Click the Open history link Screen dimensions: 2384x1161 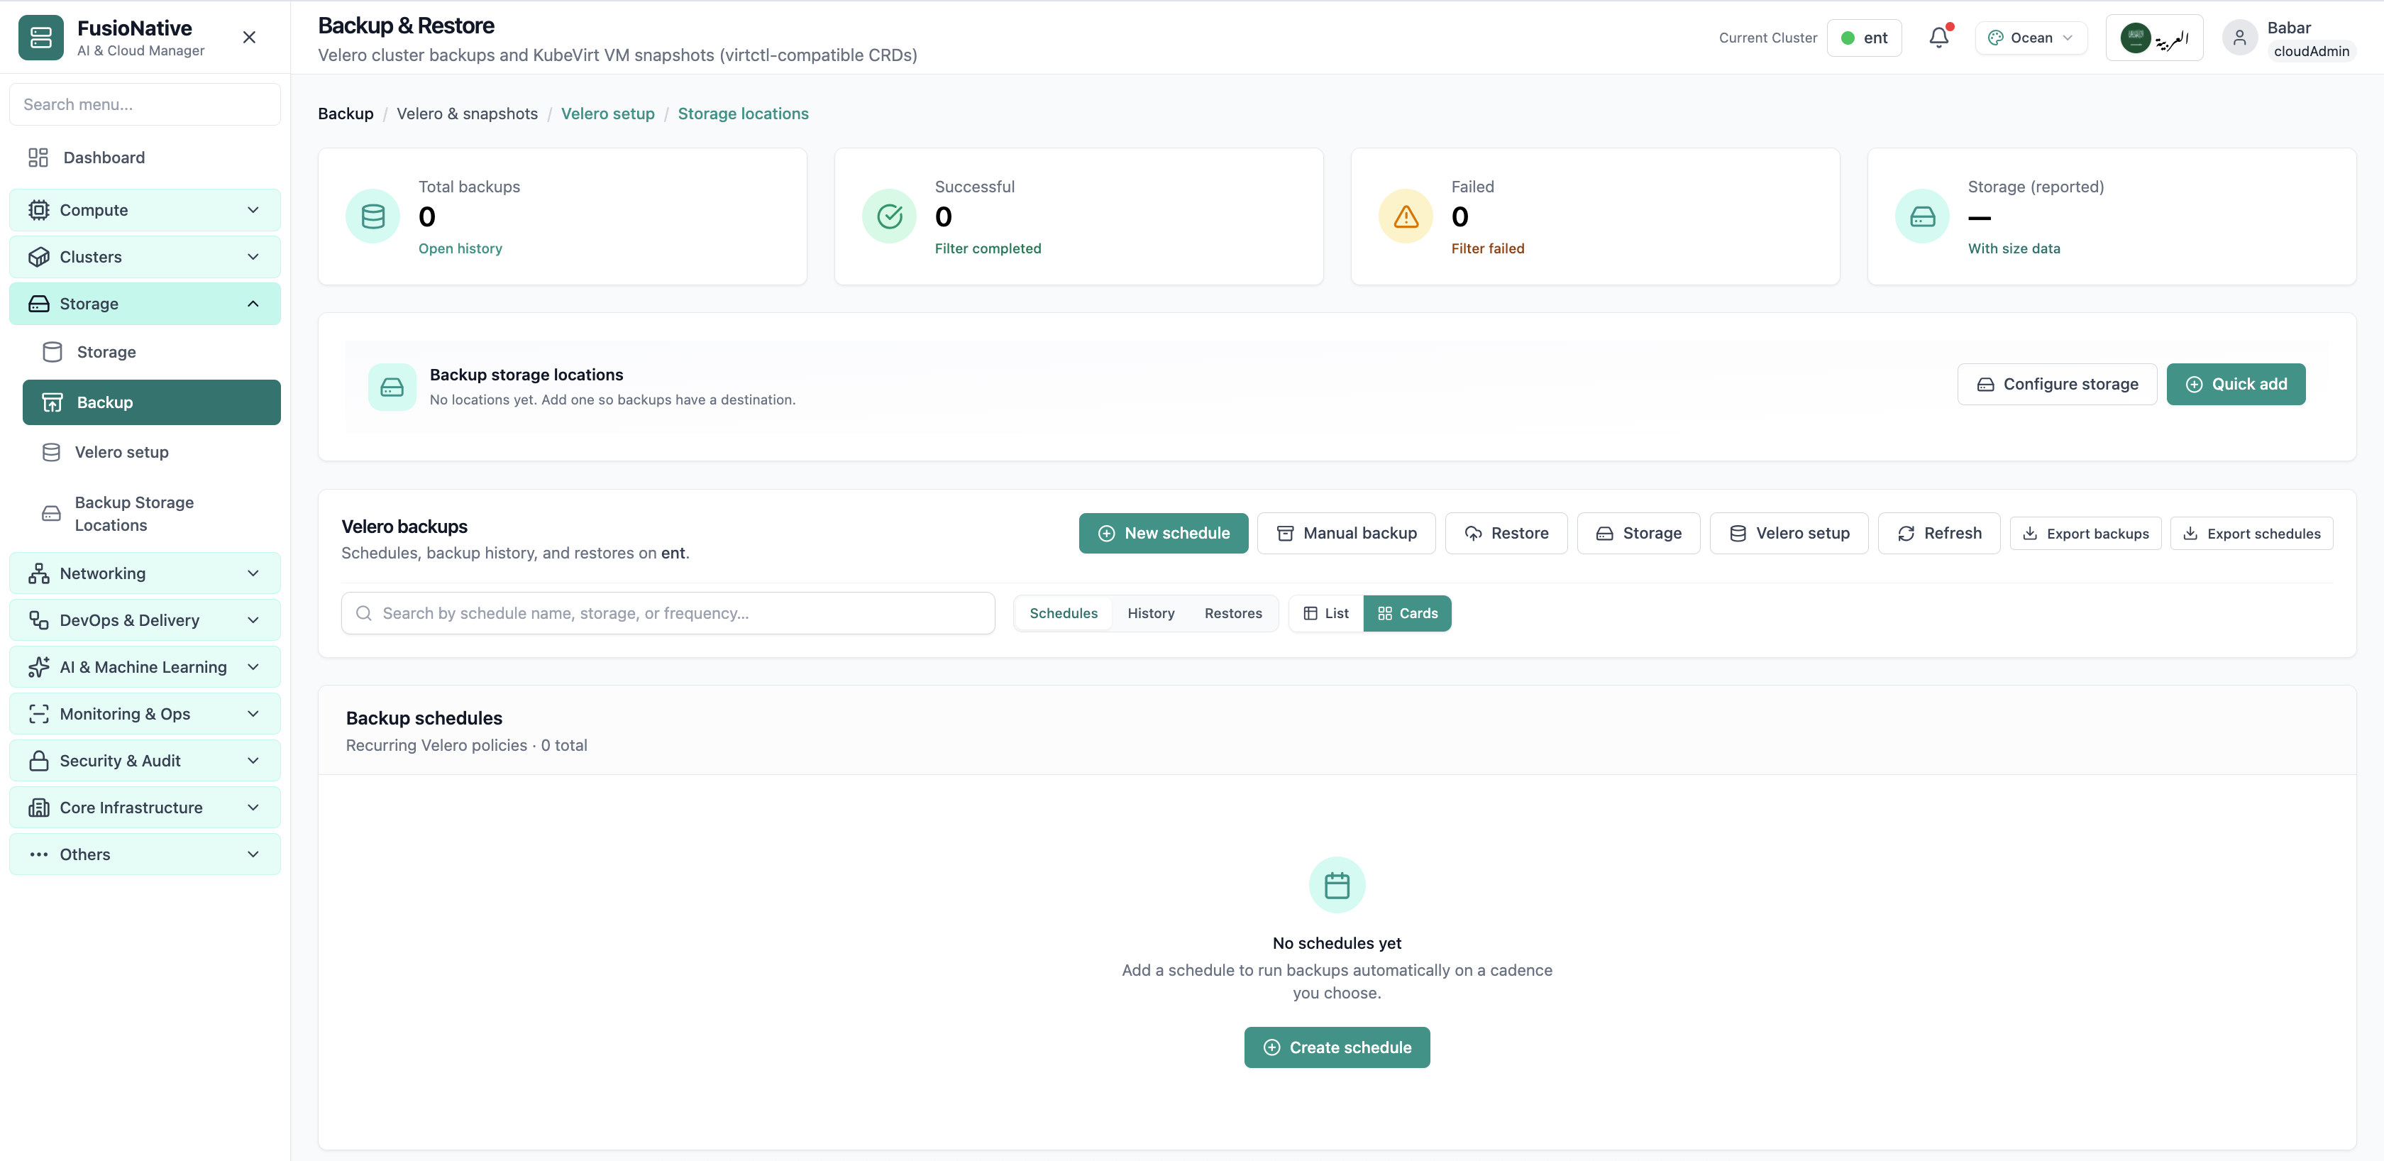coord(460,248)
